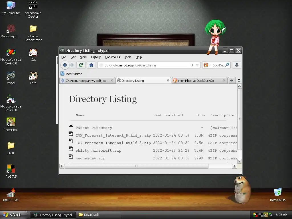Image resolution: width=292 pixels, height=219 pixels.
Task: Open a new tab with plus button
Action: click(x=232, y=80)
